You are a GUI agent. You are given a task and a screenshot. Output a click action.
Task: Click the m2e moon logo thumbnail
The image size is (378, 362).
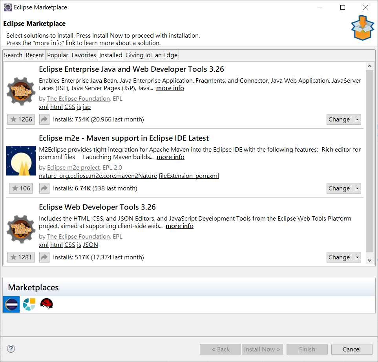(x=21, y=161)
